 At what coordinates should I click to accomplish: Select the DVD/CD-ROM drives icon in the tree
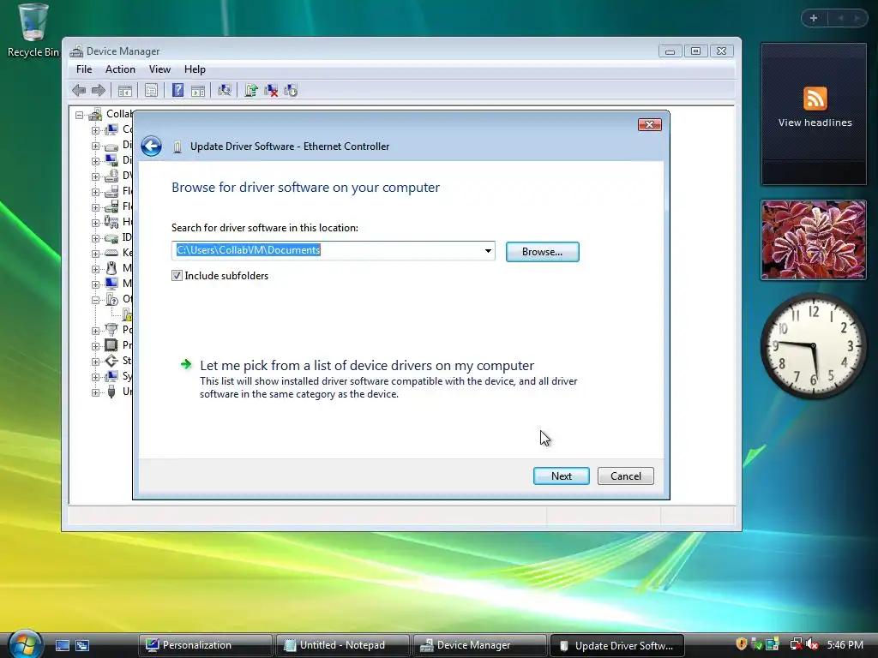tap(111, 176)
